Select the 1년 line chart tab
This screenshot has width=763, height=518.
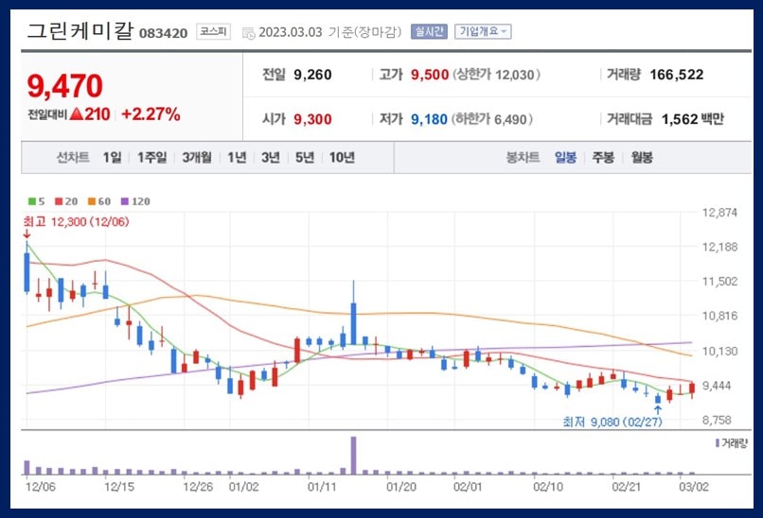coord(237,158)
